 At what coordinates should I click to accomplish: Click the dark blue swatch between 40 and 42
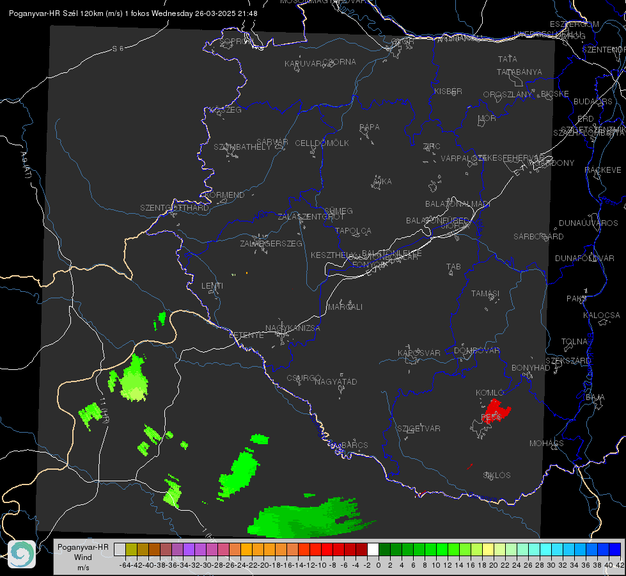coord(615,550)
